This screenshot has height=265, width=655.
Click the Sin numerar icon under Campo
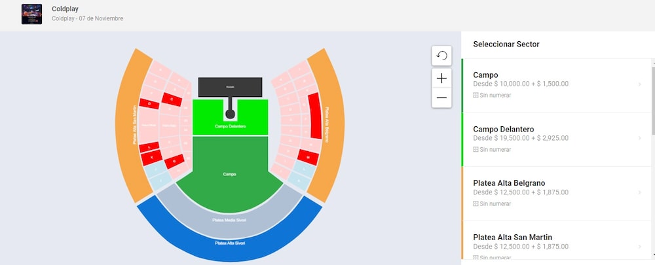tap(476, 96)
